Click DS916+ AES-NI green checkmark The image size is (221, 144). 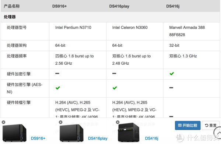click(x=58, y=88)
